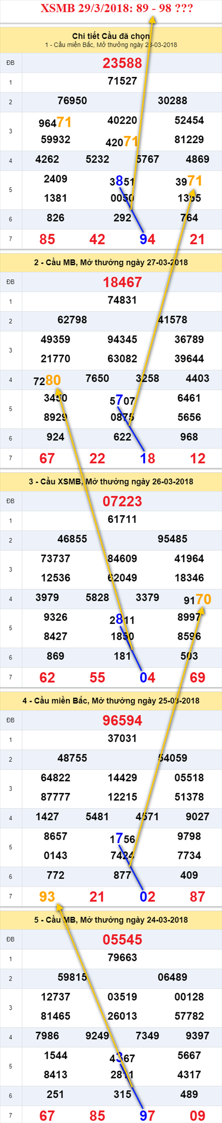The image size is (222, 1123).
Task: Select the number 1381
Action: (x=55, y=198)
